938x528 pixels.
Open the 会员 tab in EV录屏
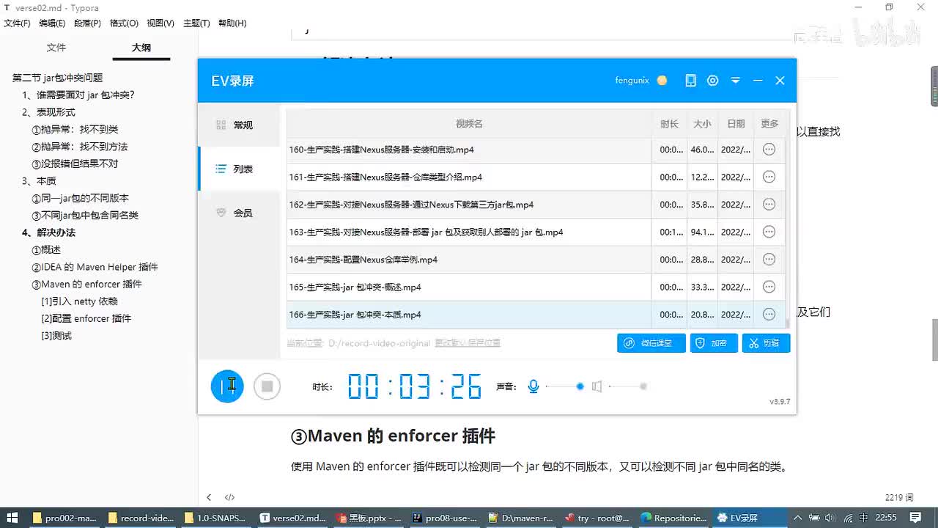[239, 213]
